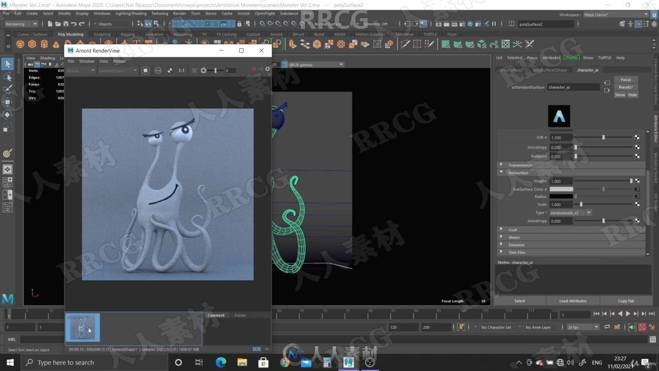This screenshot has height=371, width=659.
Task: Open Arnold RenderView settings gear
Action: pos(267,69)
